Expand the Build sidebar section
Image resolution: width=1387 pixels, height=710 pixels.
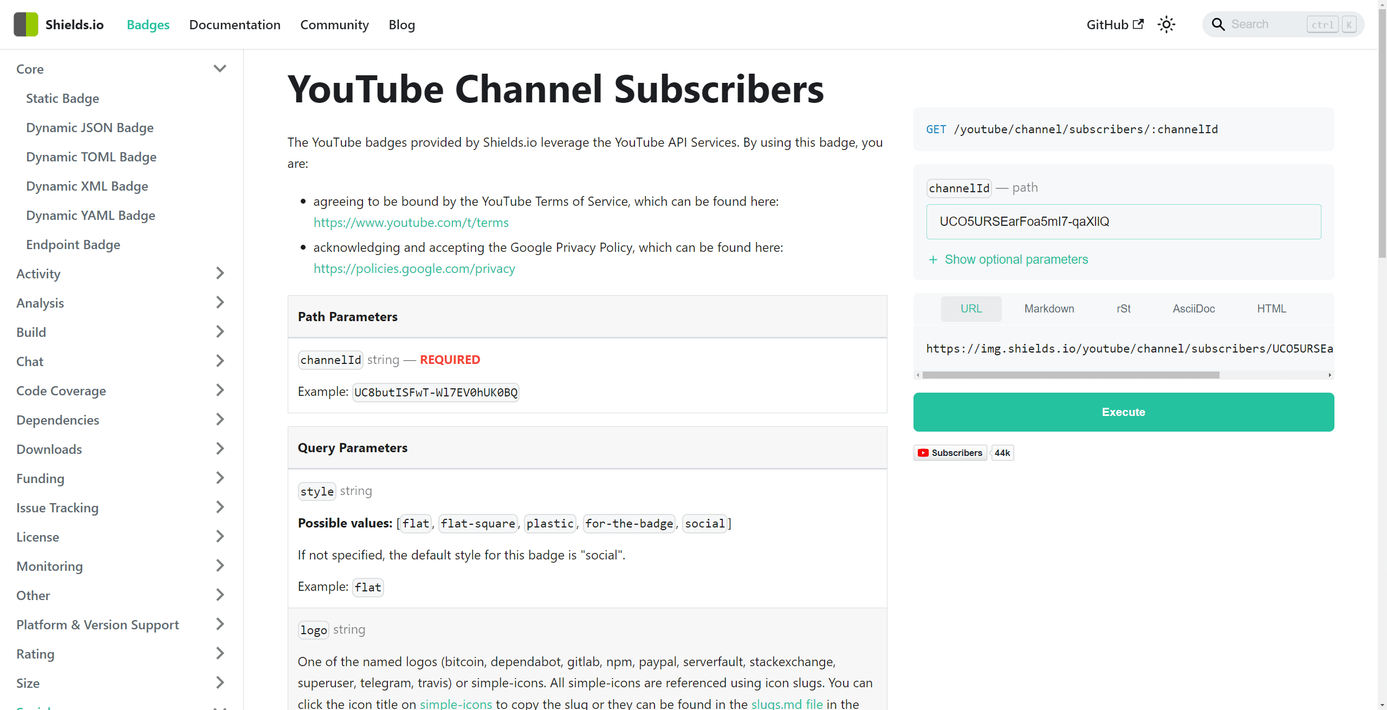221,331
